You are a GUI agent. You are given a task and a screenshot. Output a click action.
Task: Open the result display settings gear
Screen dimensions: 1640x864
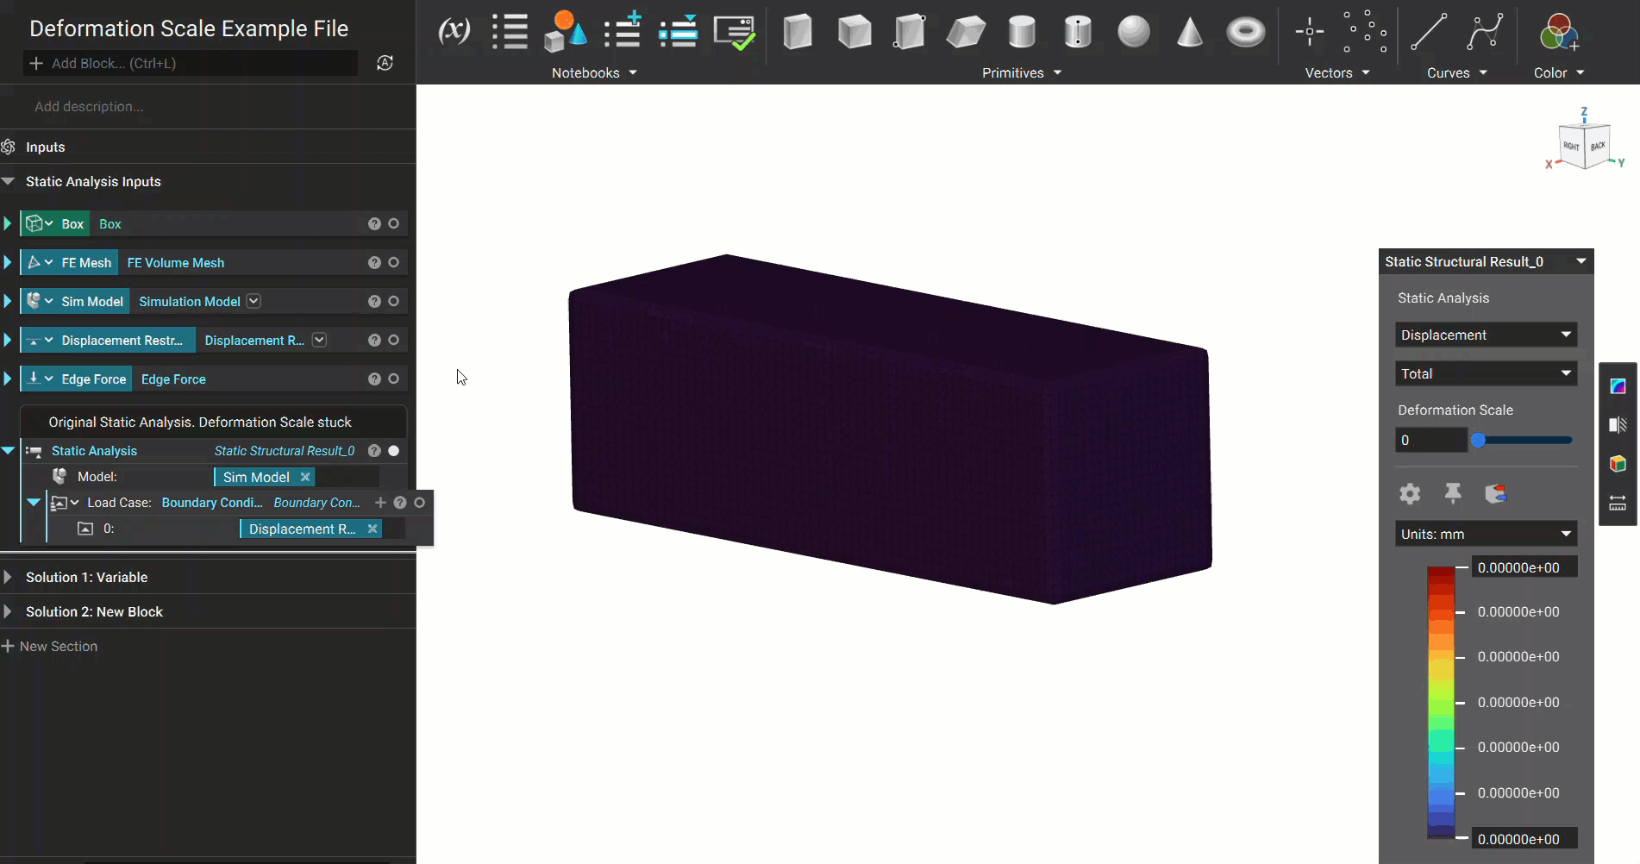point(1410,493)
